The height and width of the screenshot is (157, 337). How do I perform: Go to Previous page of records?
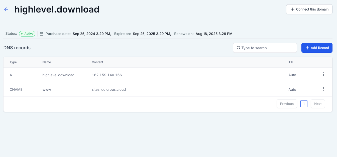tap(287, 104)
